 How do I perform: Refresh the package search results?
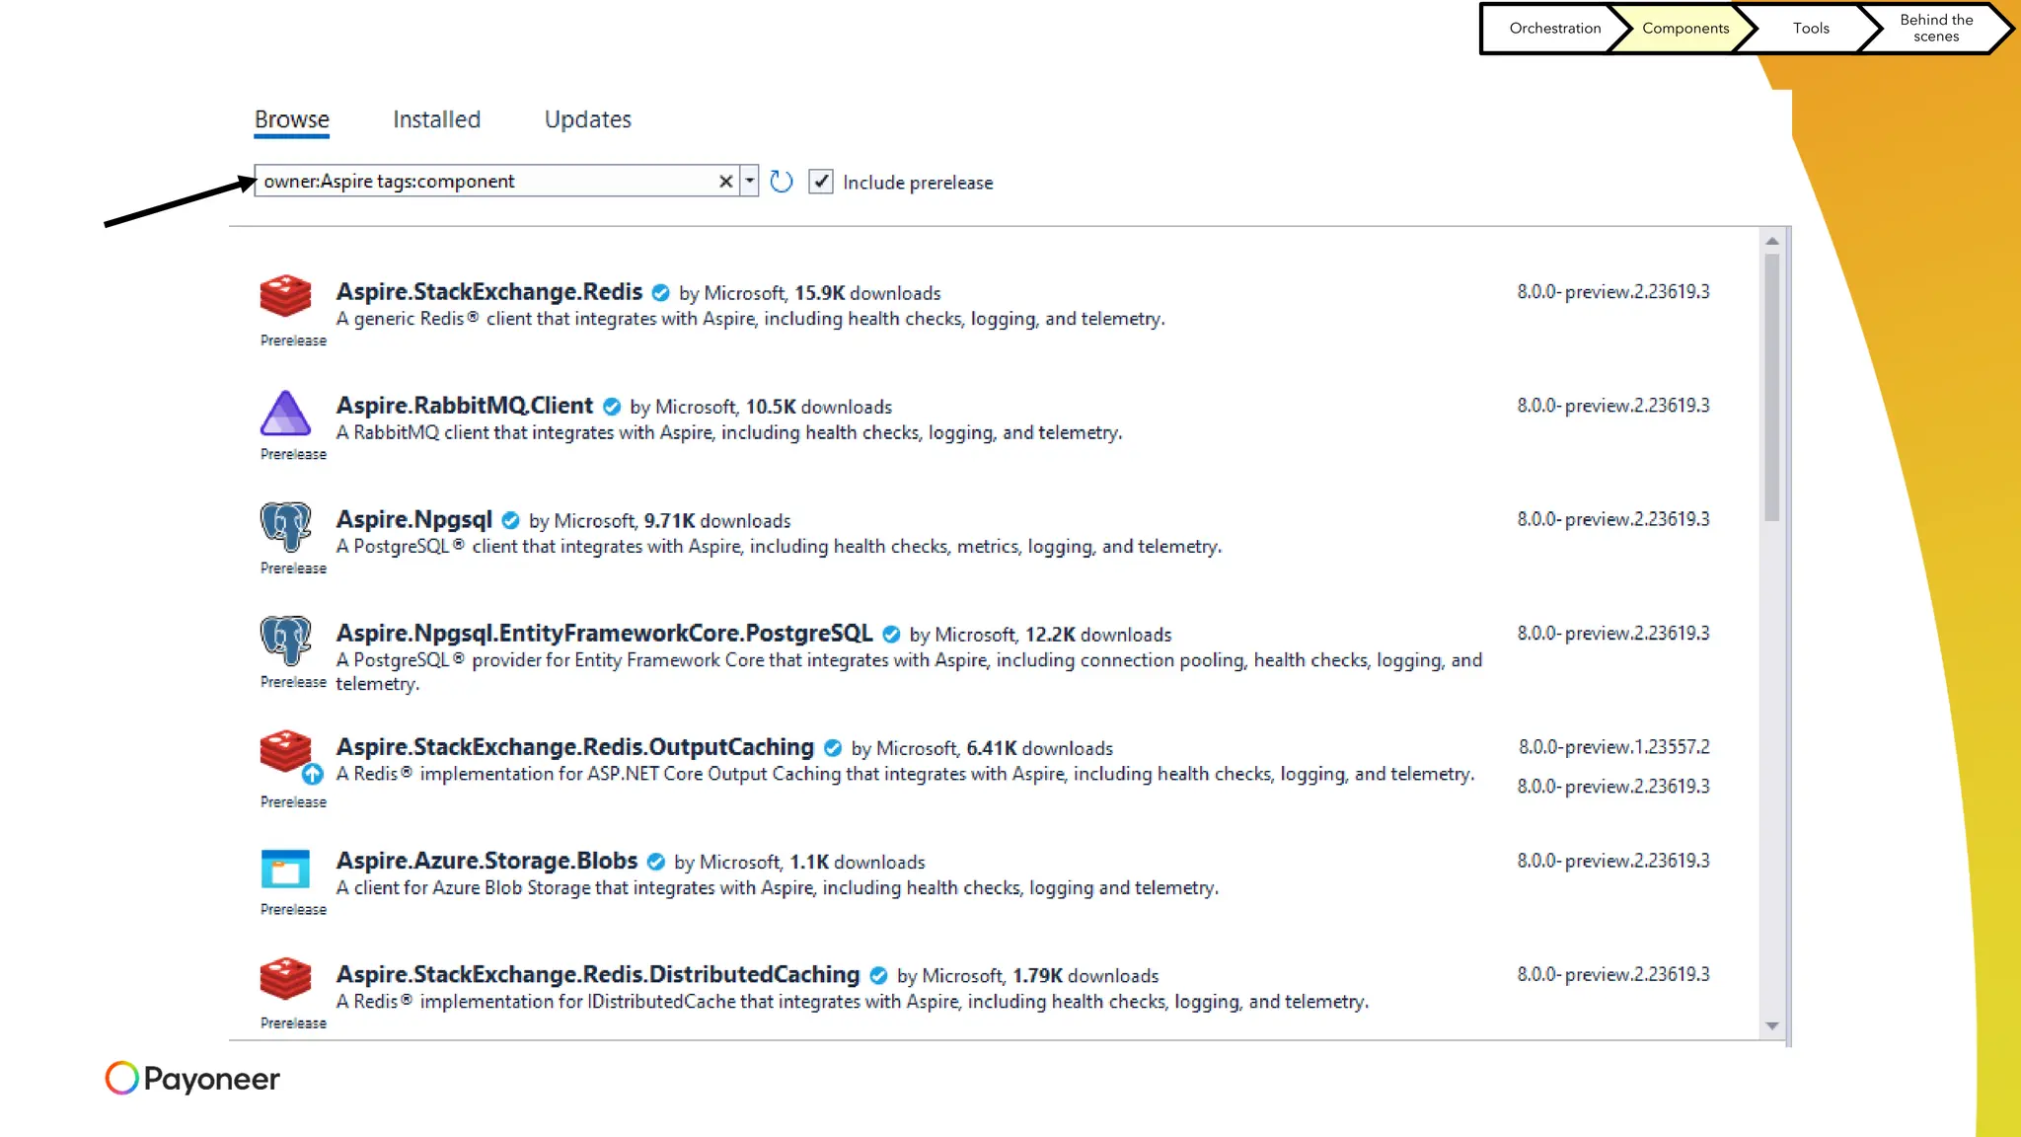tap(781, 182)
